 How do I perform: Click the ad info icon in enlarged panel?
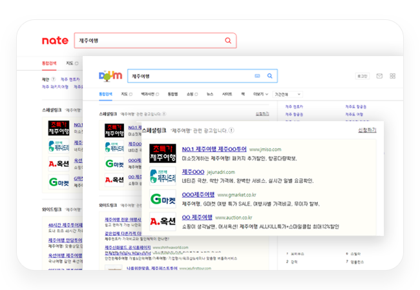pos(231,130)
